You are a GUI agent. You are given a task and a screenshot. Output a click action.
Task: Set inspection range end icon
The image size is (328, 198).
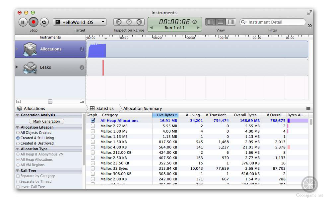pos(139,22)
